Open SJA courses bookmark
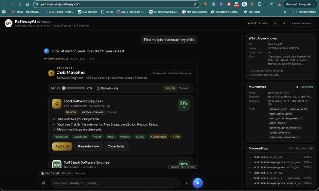This screenshot has height=191, width=319. (x=87, y=12)
